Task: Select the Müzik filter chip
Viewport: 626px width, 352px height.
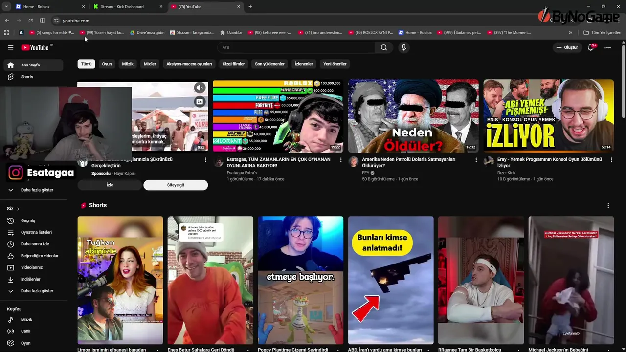Action: pos(128,64)
